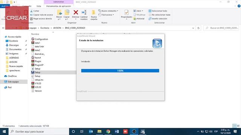Open Outlook from the taskbar
Viewport: 241px width, 135px height.
click(91, 132)
